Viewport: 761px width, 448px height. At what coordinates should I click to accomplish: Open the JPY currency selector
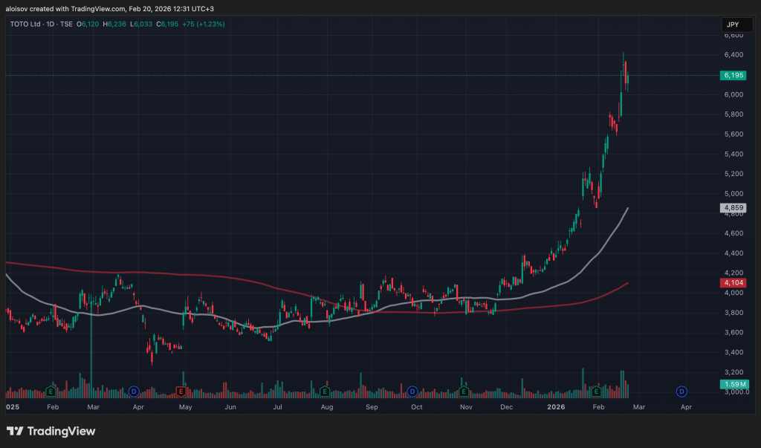(x=731, y=25)
